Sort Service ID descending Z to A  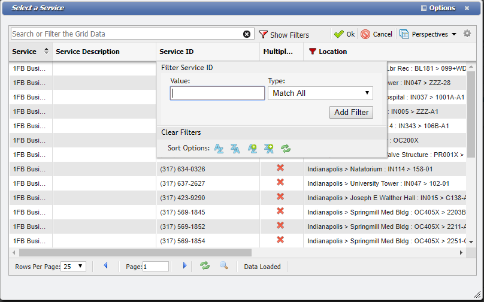[235, 148]
